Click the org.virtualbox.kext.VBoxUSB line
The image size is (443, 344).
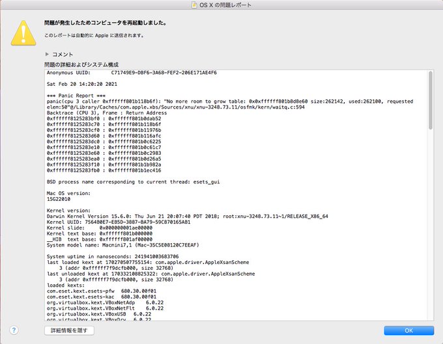99,314
